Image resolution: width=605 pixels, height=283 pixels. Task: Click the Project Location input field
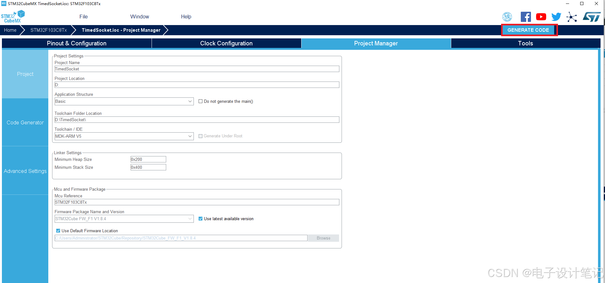click(197, 85)
